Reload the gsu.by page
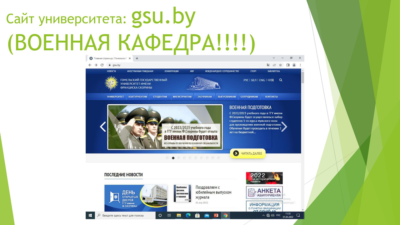The width and height of the screenshot is (400, 225). [x=102, y=65]
